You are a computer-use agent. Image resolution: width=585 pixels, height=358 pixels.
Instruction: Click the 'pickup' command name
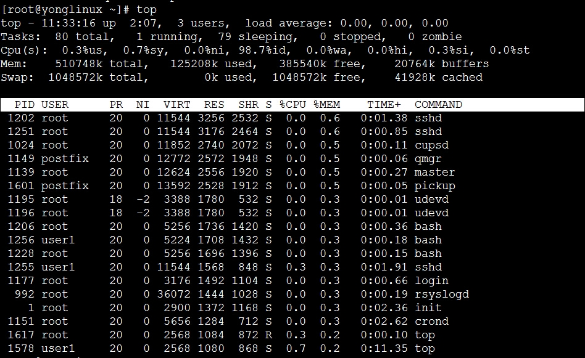click(x=435, y=186)
